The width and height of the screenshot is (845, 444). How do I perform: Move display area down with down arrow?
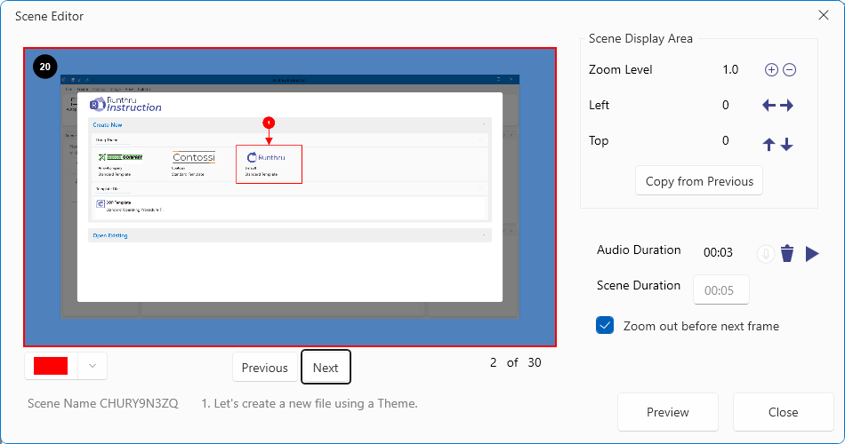(786, 144)
